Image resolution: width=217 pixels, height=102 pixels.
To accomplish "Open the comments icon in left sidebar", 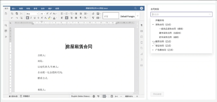I will pos(6,31).
